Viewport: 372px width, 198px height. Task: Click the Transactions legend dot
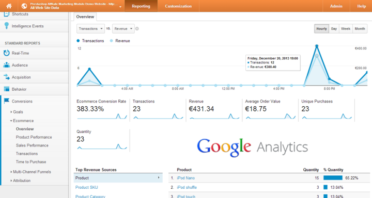coord(78,41)
